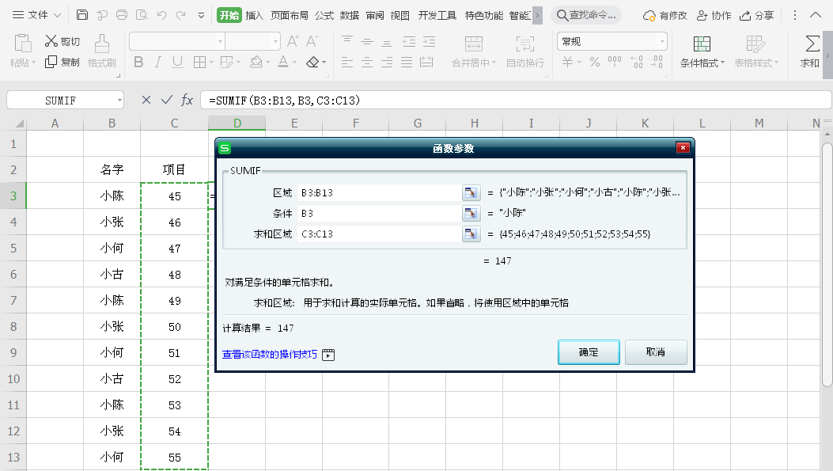Apply Percent style format

594,63
